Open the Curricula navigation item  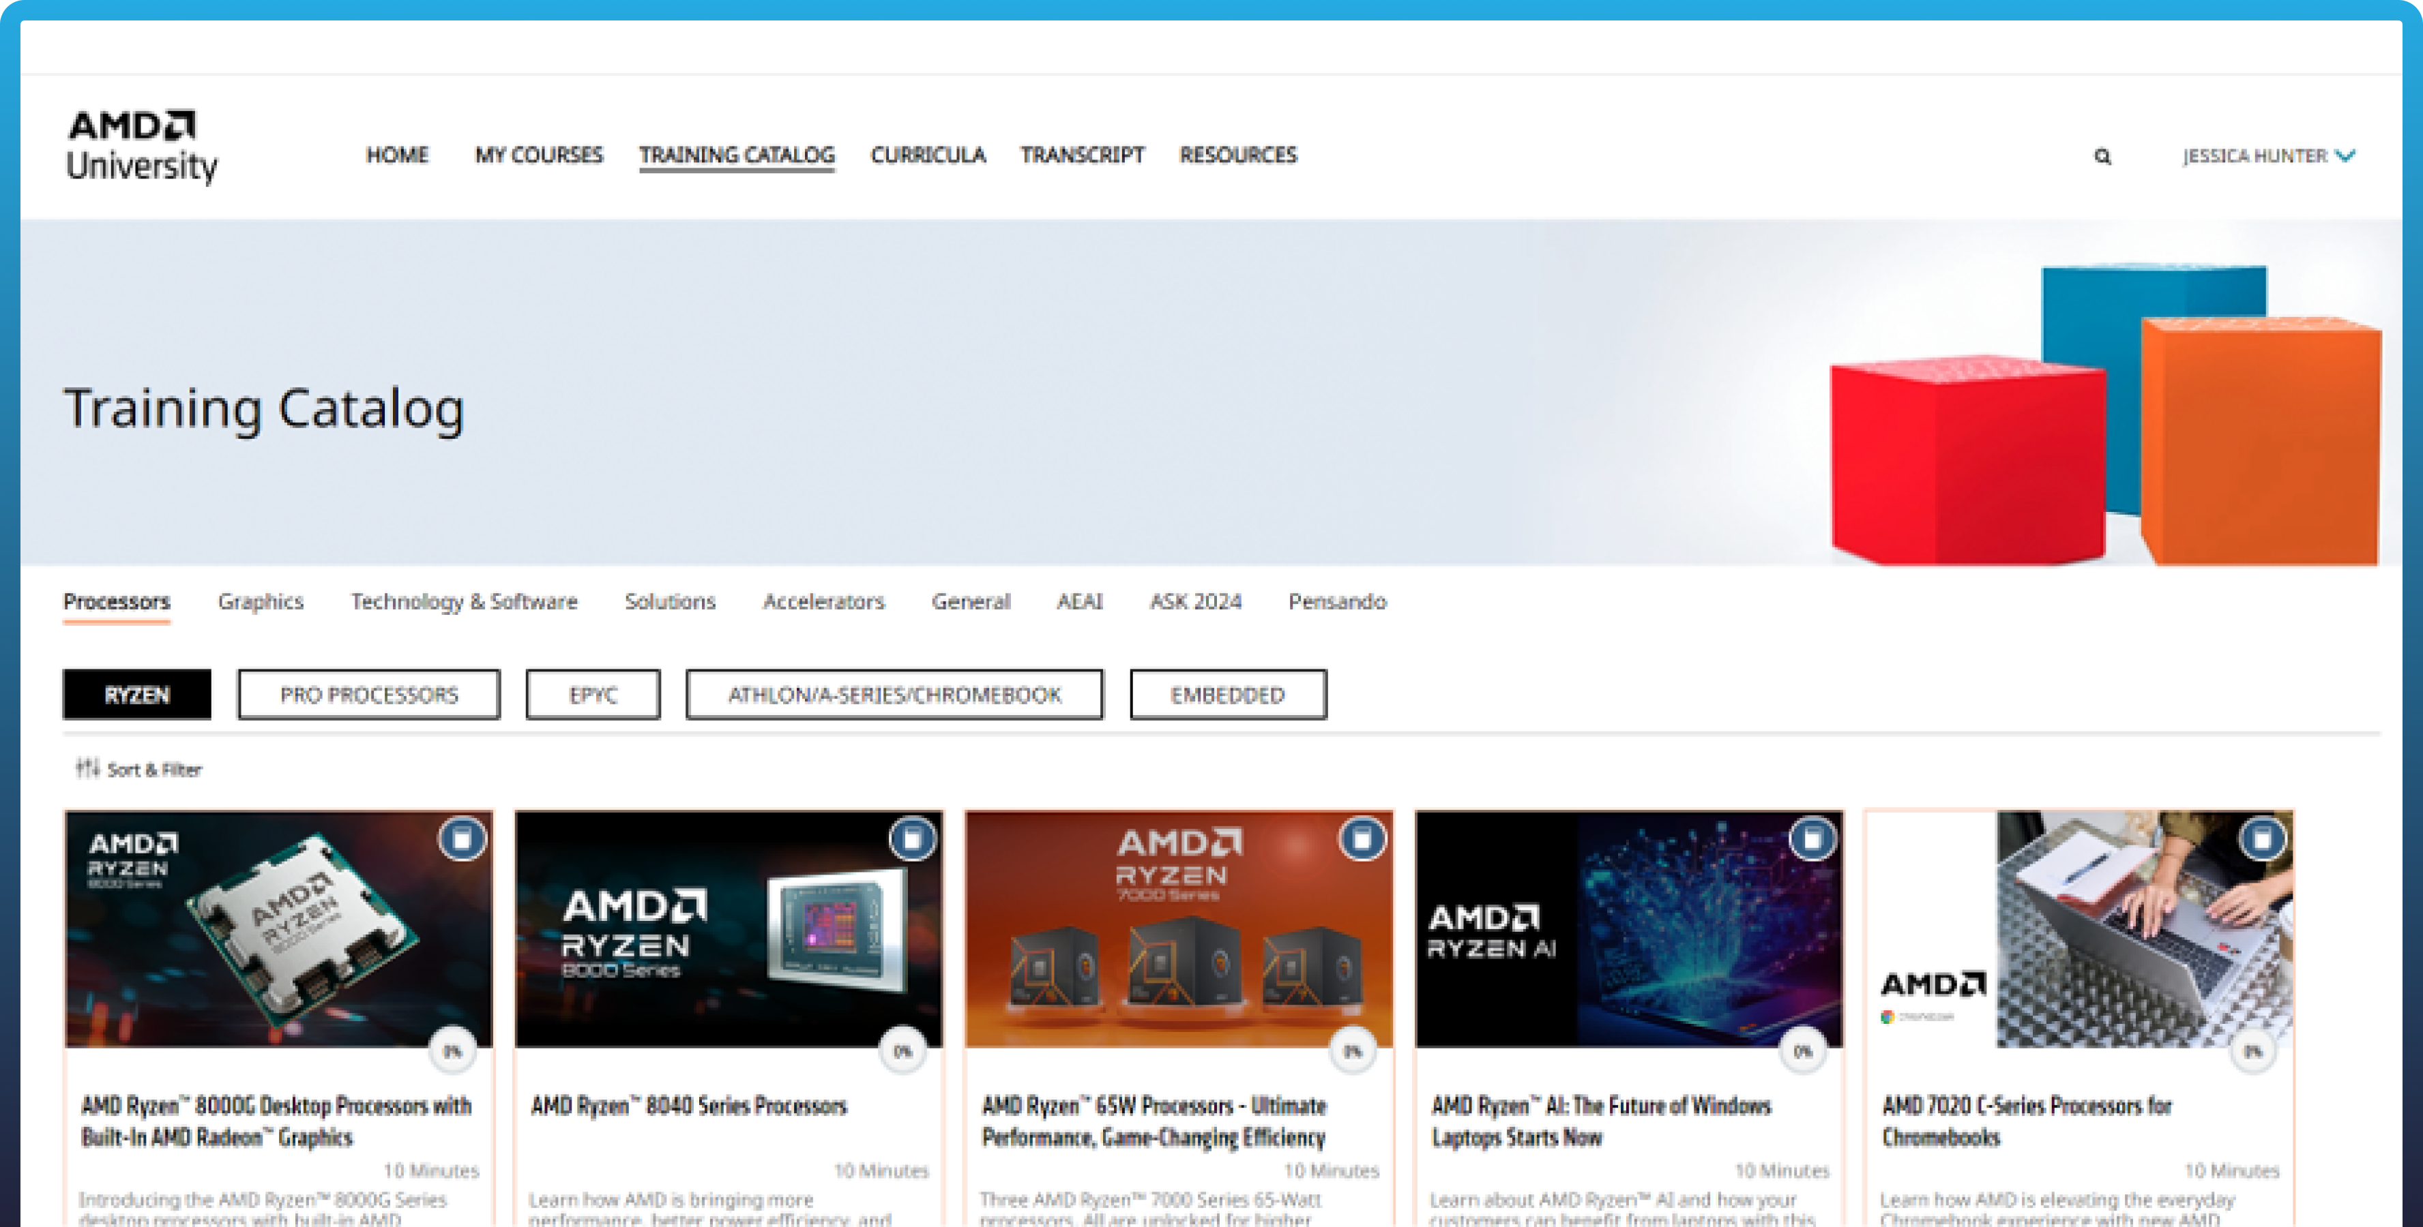[928, 155]
